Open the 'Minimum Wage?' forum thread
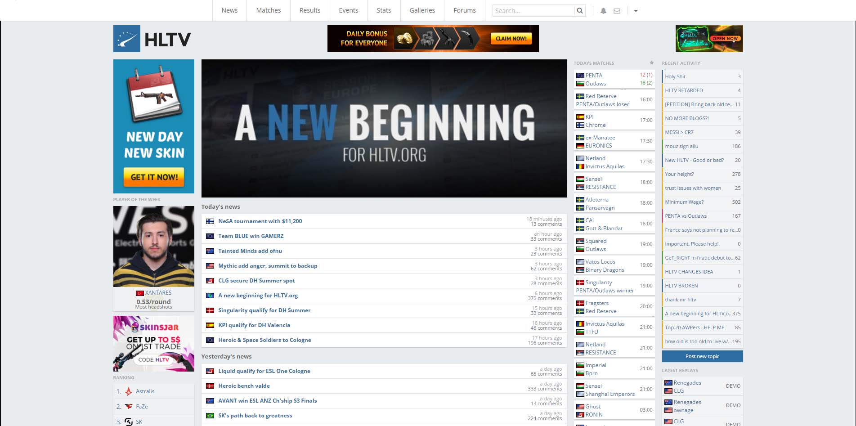Screen dimensions: 856x426 (x=684, y=202)
